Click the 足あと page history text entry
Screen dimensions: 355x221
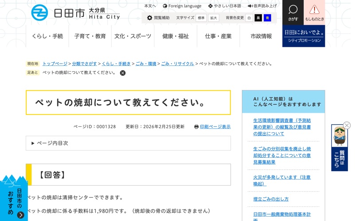click(79, 72)
